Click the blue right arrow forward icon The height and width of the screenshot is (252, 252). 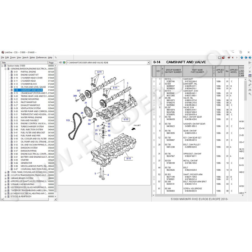[x=250, y=58]
